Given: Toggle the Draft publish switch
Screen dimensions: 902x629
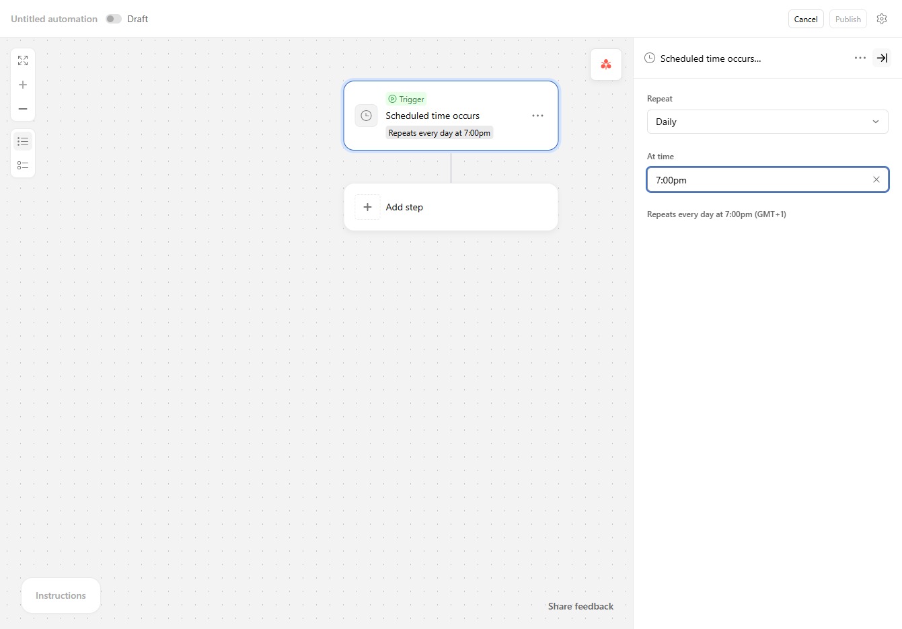Looking at the screenshot, I should [x=114, y=19].
